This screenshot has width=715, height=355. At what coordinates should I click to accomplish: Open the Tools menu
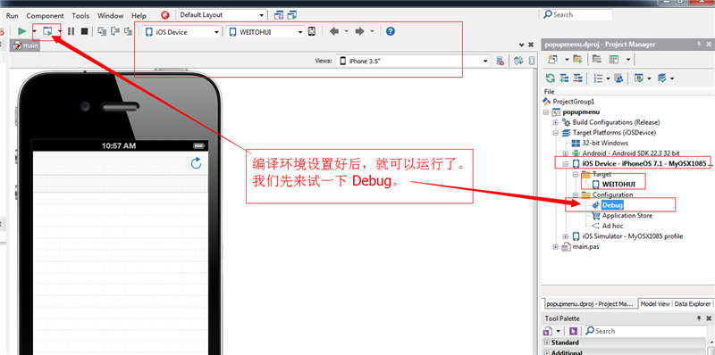tap(80, 15)
